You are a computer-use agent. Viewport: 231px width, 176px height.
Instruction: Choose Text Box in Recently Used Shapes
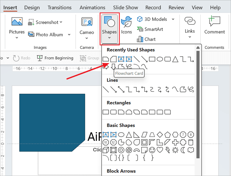click(x=121, y=59)
